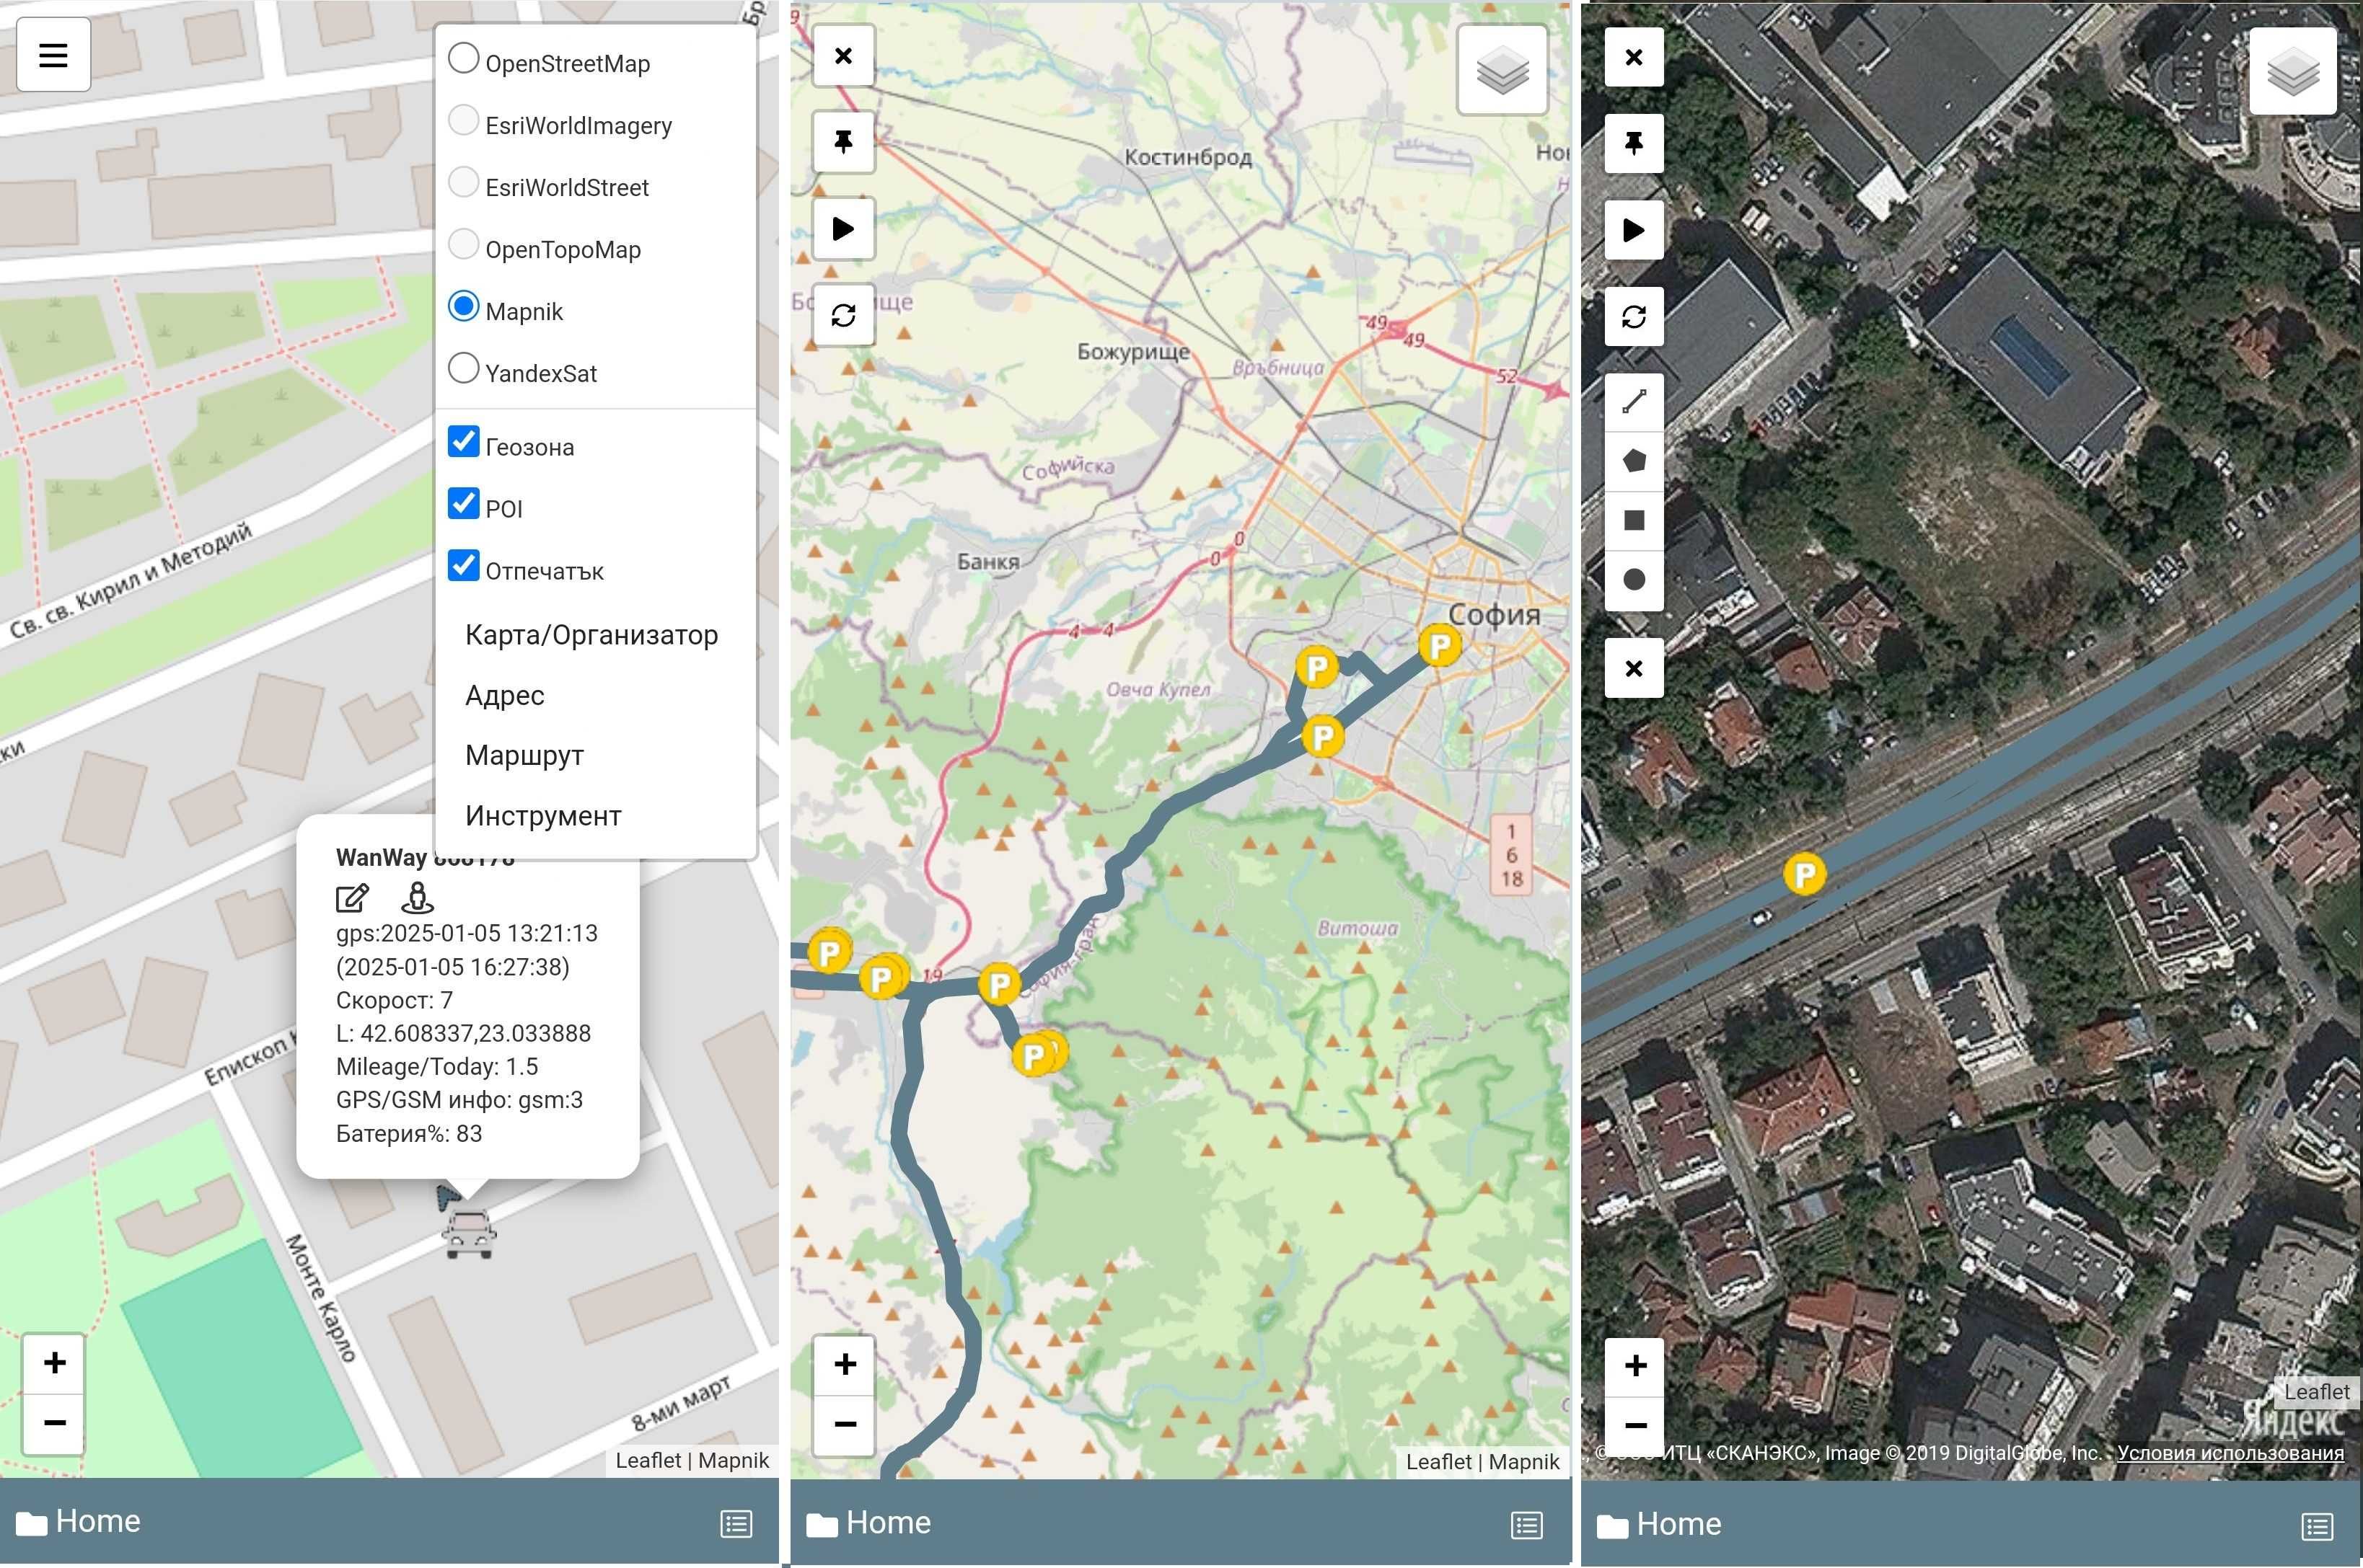Open the hamburger menu in left map
The width and height of the screenshot is (2363, 1568).
point(54,55)
